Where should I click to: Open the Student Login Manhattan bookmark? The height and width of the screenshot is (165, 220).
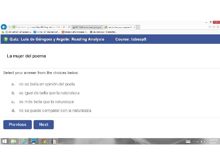103,32
